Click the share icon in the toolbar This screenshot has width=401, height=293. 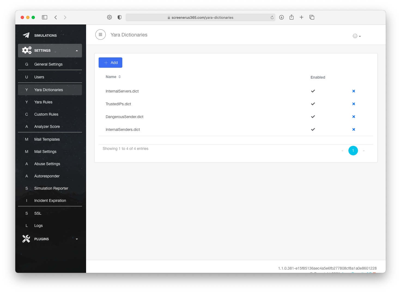pos(291,17)
